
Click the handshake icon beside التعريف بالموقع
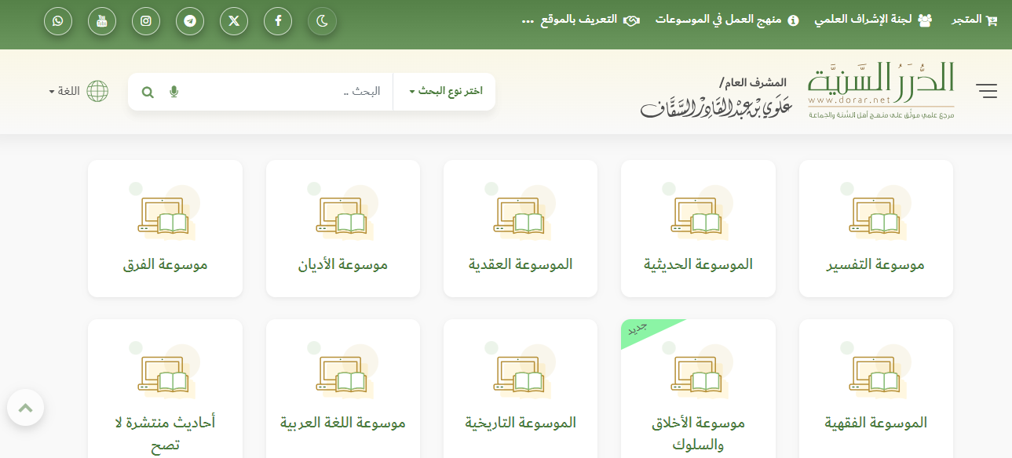pos(632,21)
